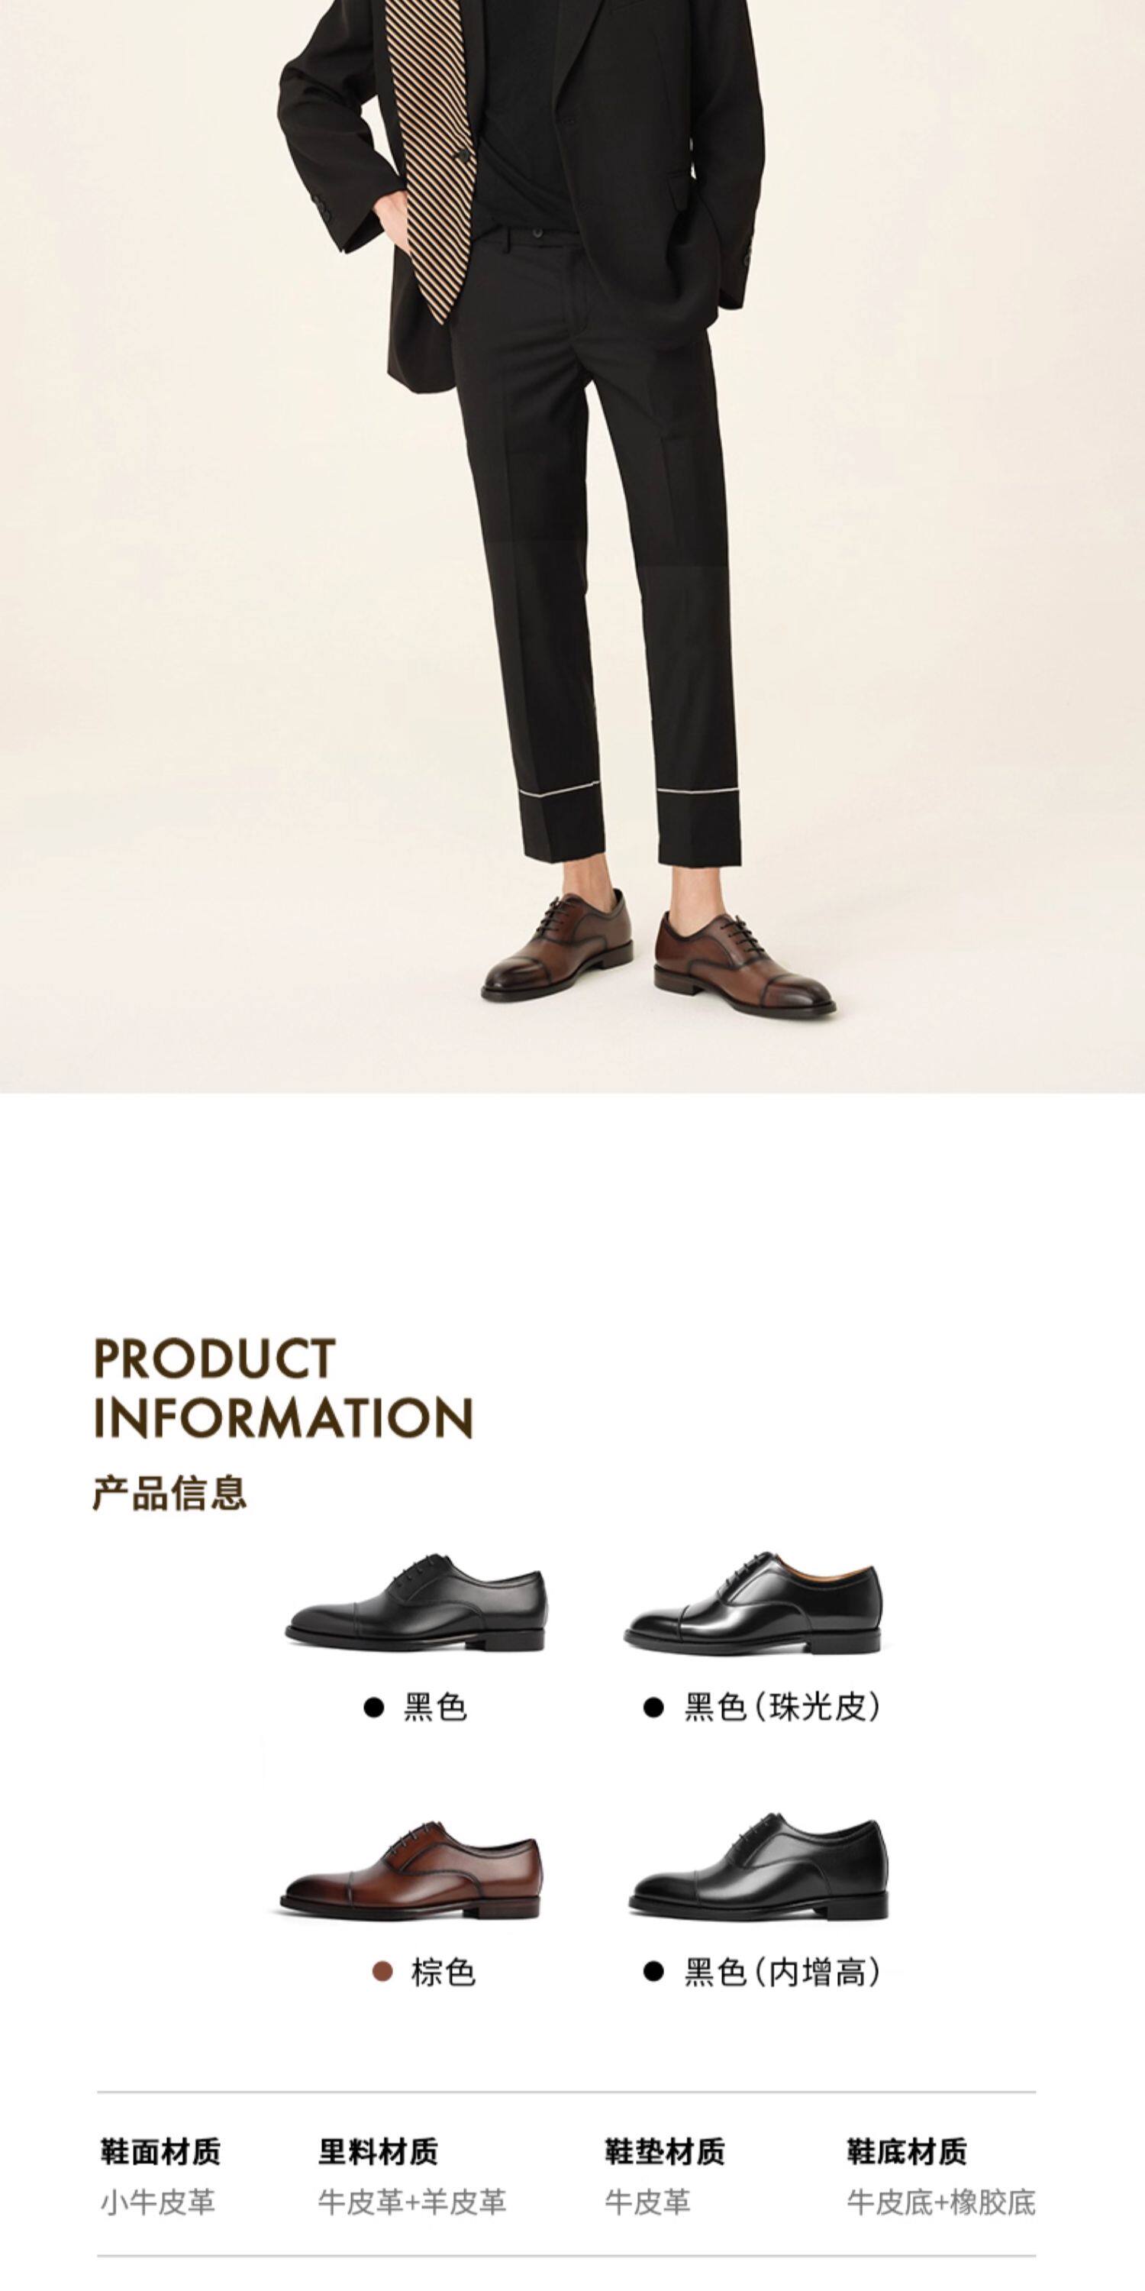Click the 鞋面材质 column header
Viewport: 1145px width, 2291px height.
(x=160, y=2152)
